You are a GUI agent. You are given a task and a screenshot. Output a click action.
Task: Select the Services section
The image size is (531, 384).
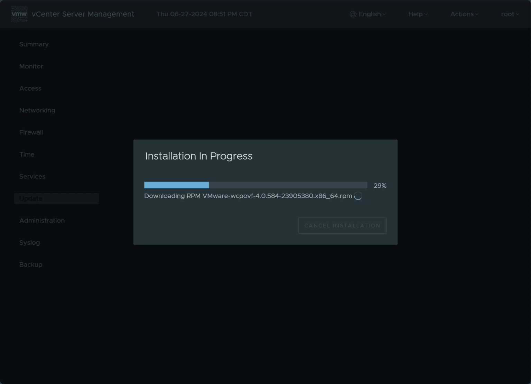[x=32, y=176]
